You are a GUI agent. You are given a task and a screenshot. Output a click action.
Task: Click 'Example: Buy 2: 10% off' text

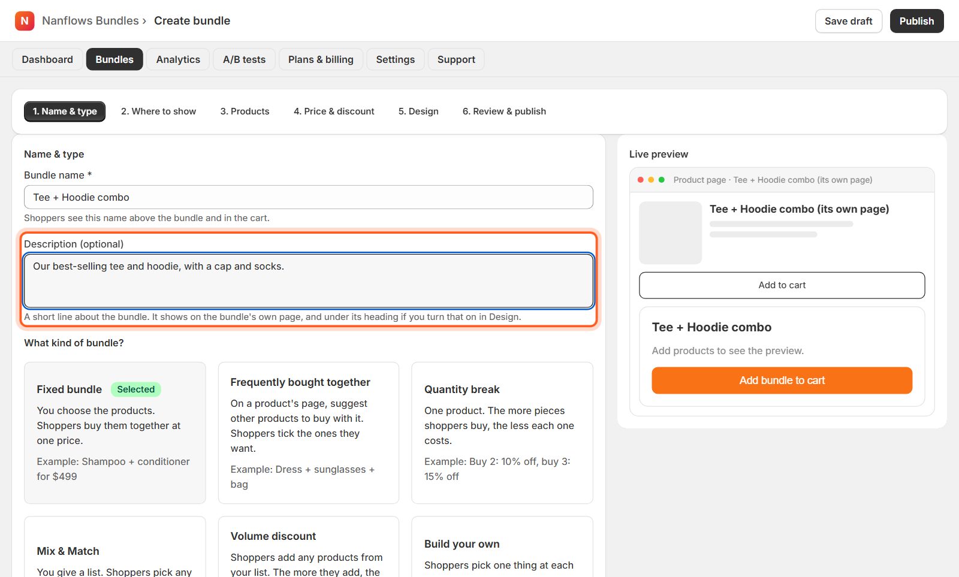point(497,469)
